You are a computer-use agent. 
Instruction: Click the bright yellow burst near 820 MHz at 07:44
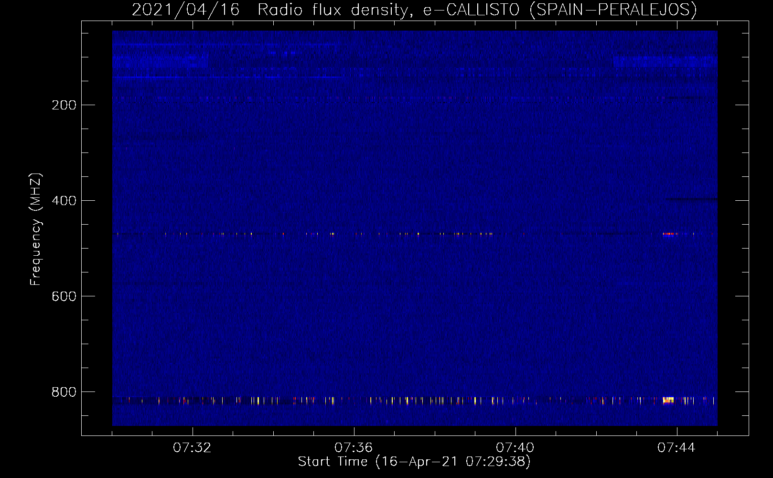pos(668,400)
